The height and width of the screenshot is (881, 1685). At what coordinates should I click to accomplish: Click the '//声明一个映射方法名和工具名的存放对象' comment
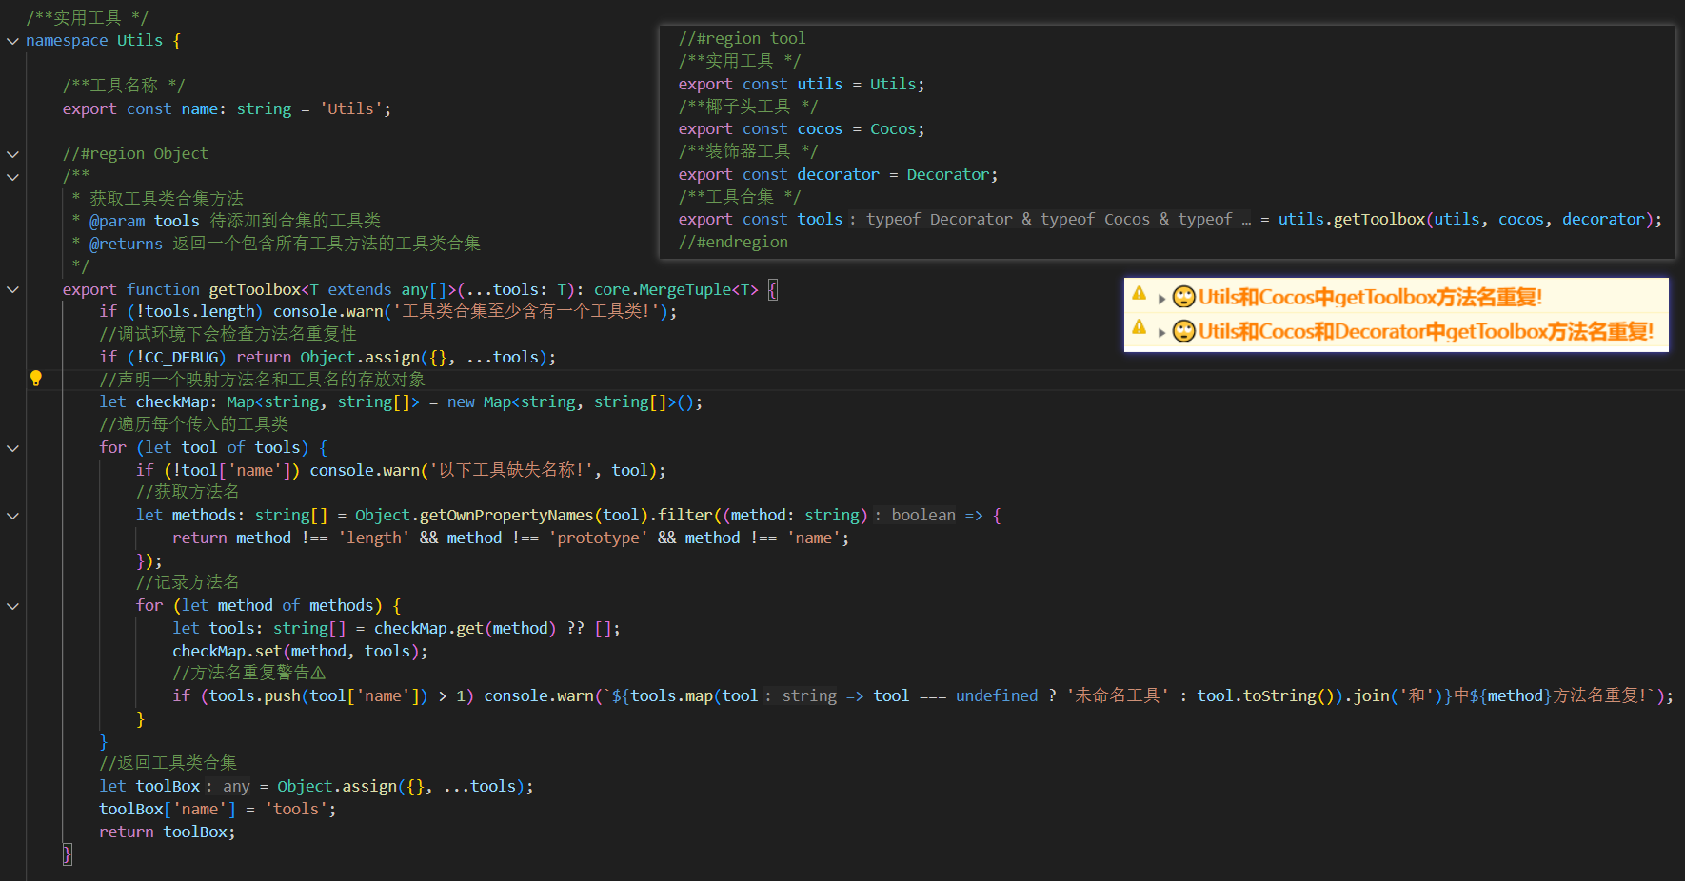[263, 381]
